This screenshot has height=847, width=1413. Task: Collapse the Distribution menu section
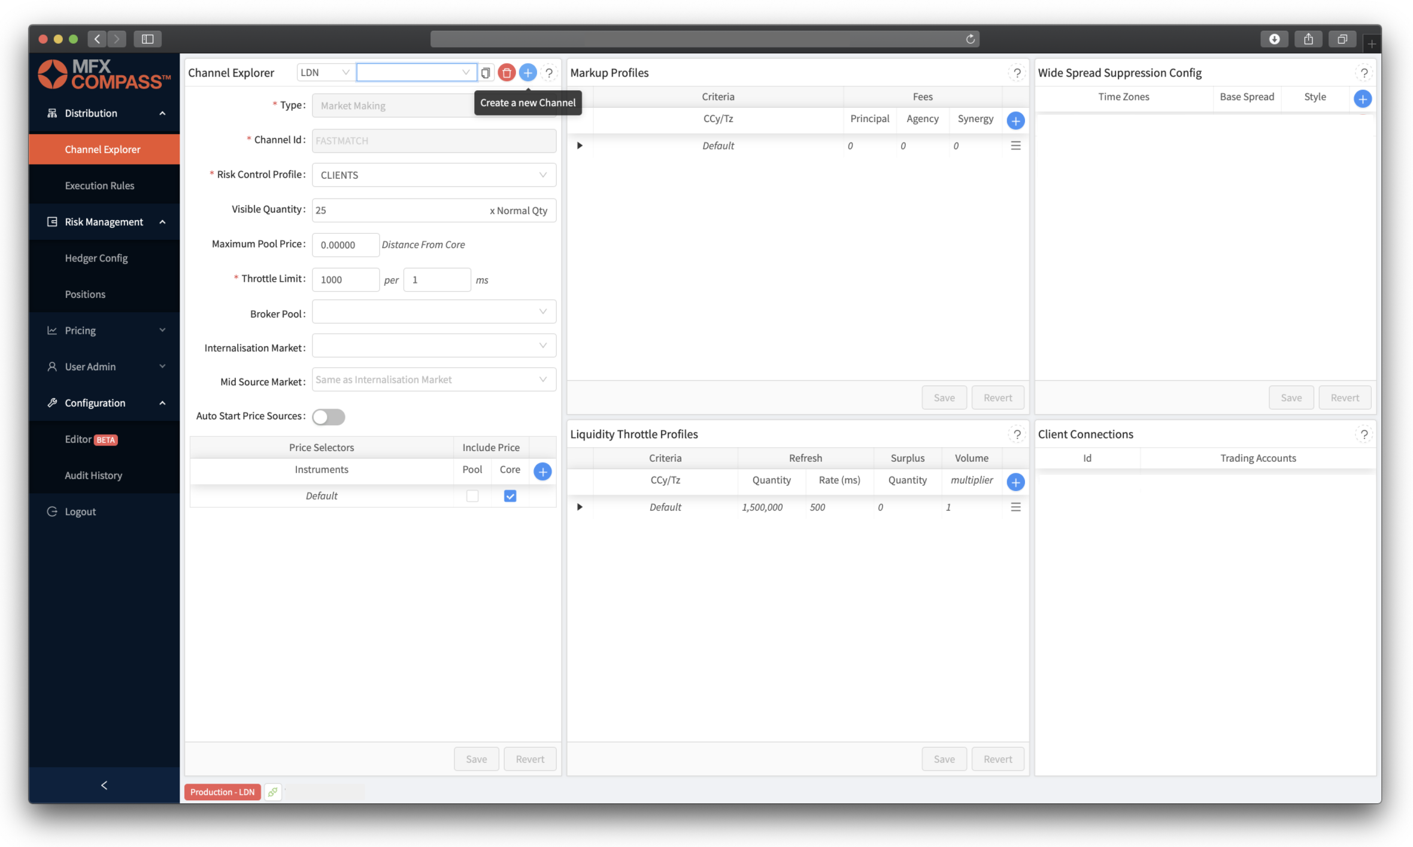[104, 113]
